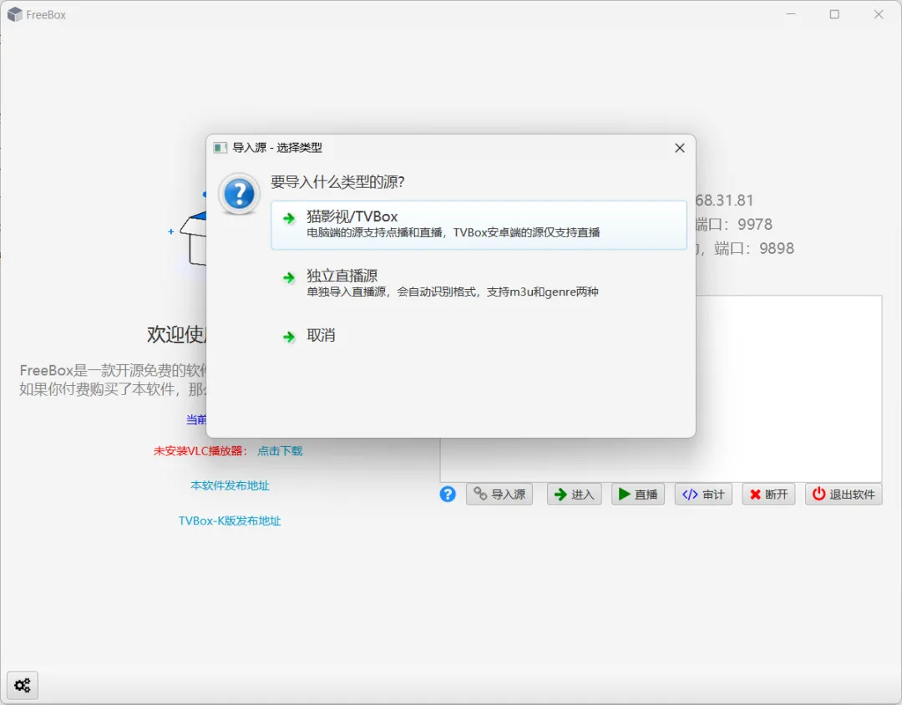Click the 退出软件 exit button
Image resolution: width=902 pixels, height=705 pixels.
(x=844, y=495)
